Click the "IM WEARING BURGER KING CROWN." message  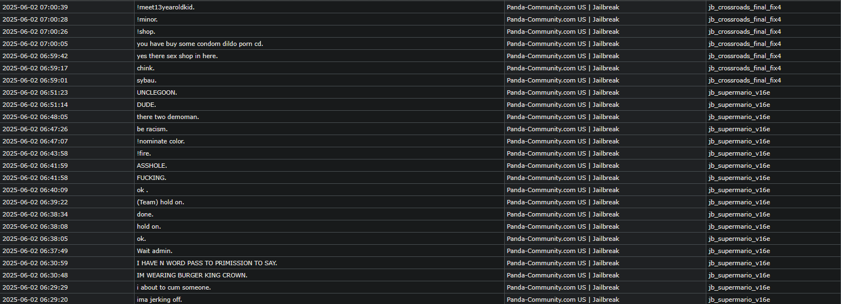pyautogui.click(x=192, y=275)
